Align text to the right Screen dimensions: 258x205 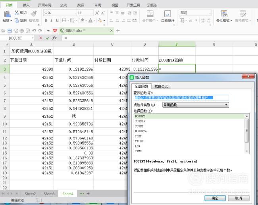(x=123, y=20)
